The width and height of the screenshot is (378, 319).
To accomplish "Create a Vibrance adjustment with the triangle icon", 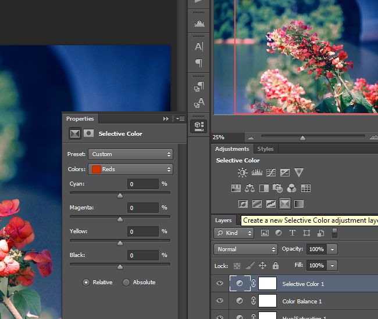I will coord(299,172).
